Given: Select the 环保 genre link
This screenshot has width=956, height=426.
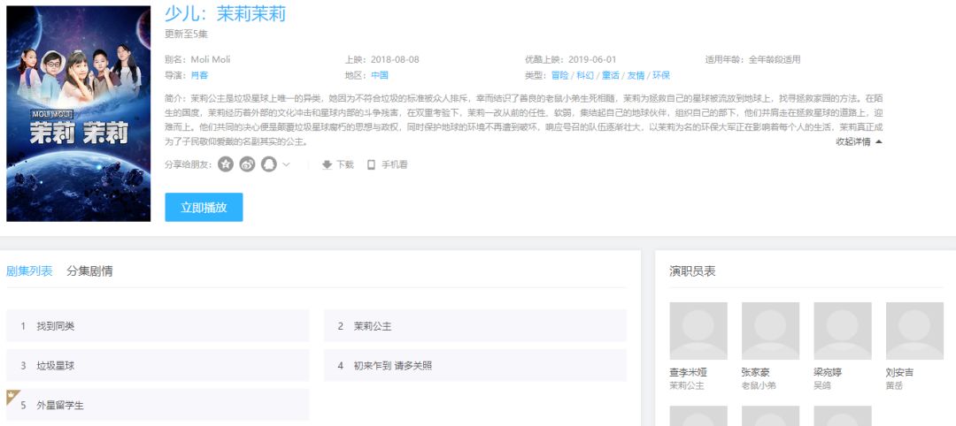Looking at the screenshot, I should tap(661, 75).
